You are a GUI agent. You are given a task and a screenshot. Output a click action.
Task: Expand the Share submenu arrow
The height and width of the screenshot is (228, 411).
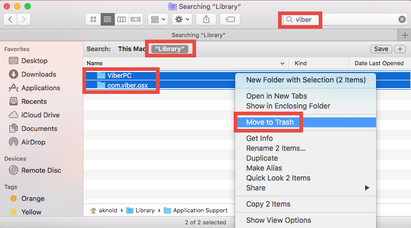[367, 188]
